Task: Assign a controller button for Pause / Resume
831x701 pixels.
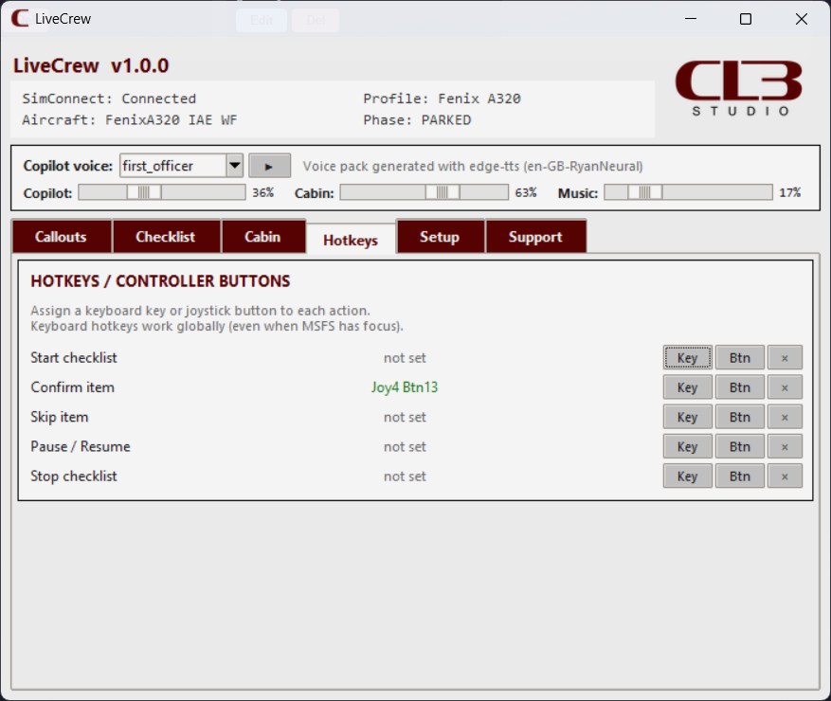Action: [739, 446]
